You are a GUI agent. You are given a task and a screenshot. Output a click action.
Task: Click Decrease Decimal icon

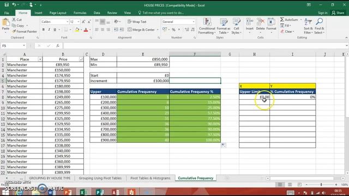coord(192,29)
